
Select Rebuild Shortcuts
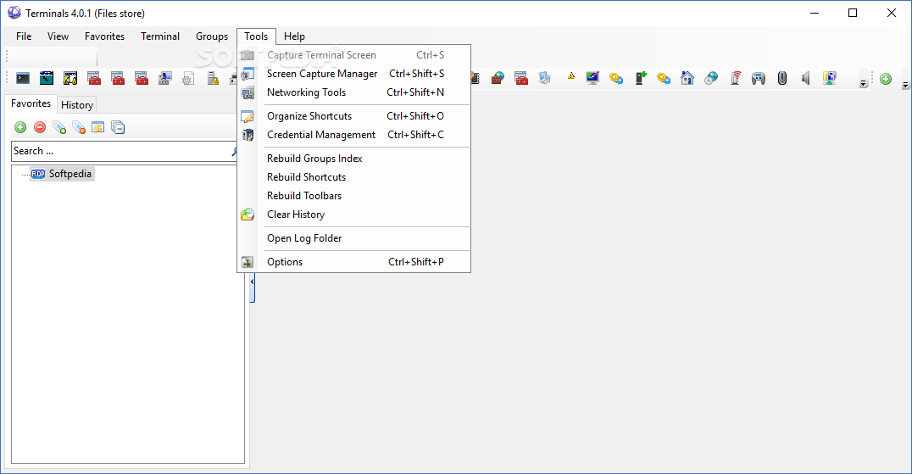(353, 177)
